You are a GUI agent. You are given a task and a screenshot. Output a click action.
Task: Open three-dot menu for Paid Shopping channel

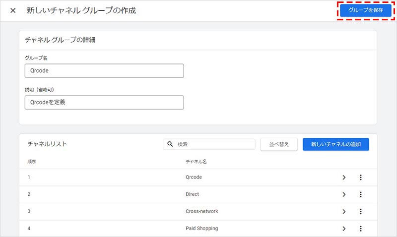click(x=361, y=229)
